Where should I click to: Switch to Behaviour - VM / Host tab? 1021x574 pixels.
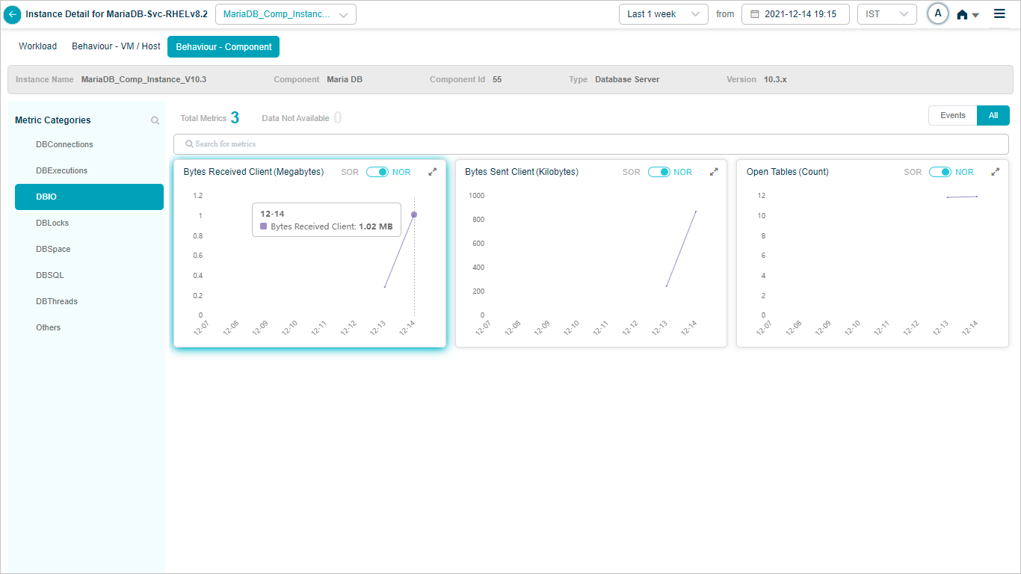click(x=116, y=46)
